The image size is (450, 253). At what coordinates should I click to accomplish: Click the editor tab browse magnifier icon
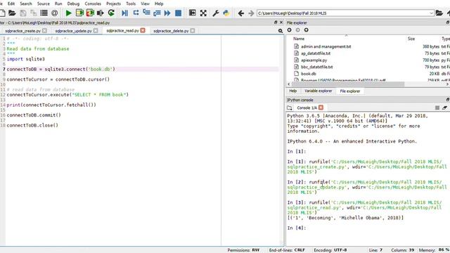pyautogui.click(x=281, y=31)
